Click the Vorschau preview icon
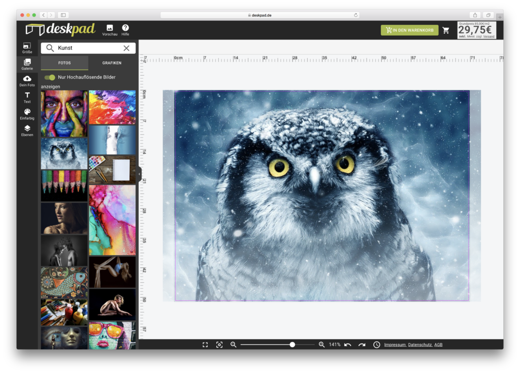 pyautogui.click(x=110, y=30)
